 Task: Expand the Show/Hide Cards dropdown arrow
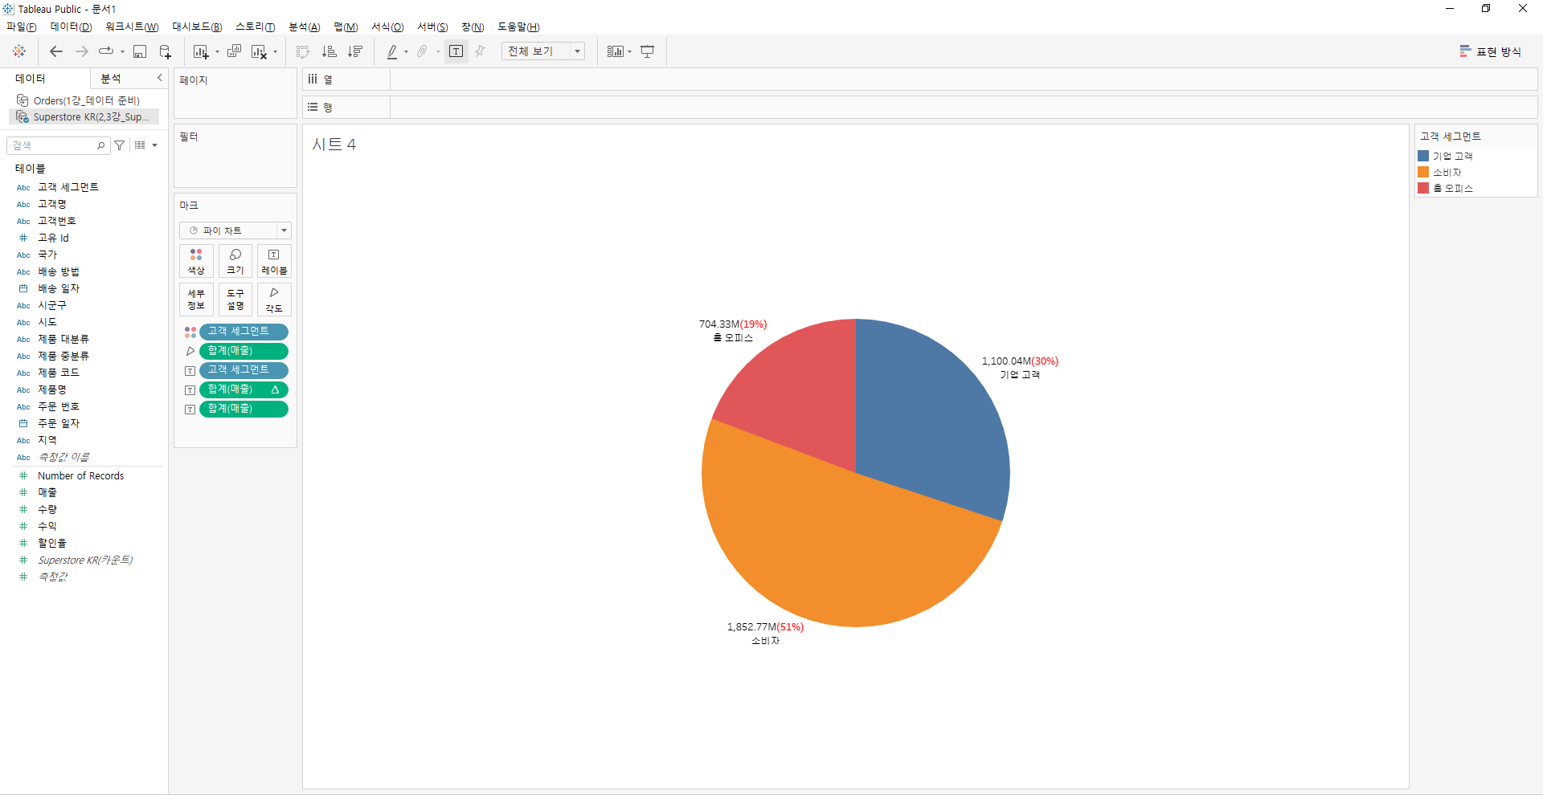(629, 52)
